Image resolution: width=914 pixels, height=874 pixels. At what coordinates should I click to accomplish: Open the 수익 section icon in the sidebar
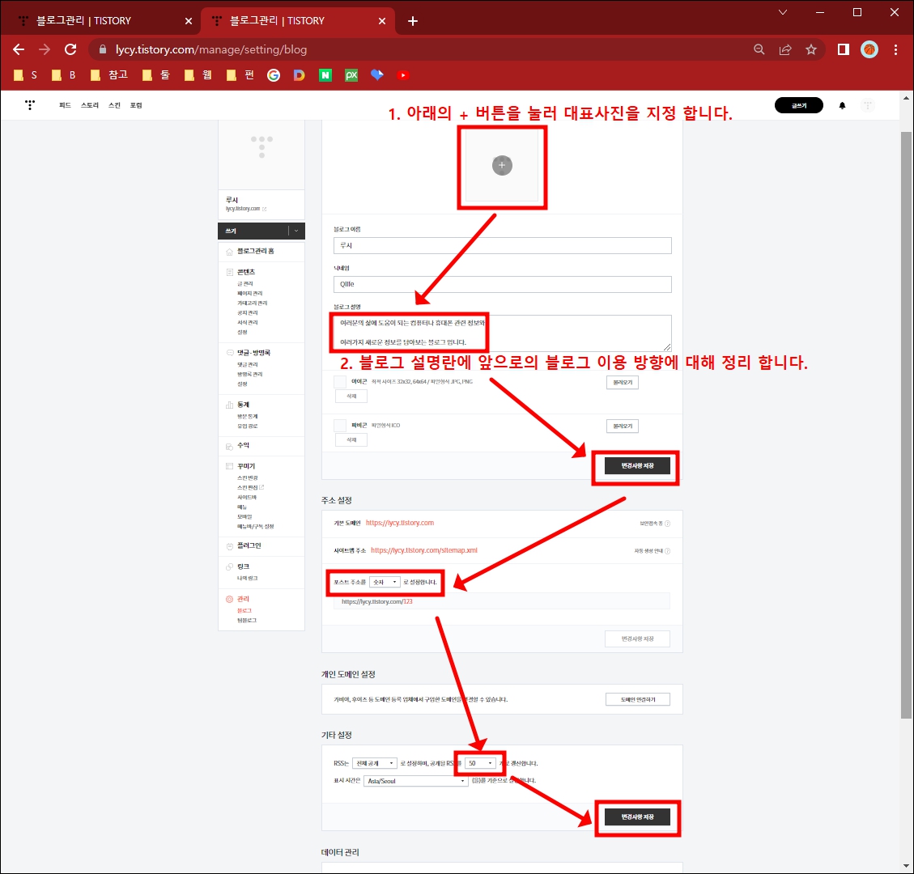click(231, 447)
